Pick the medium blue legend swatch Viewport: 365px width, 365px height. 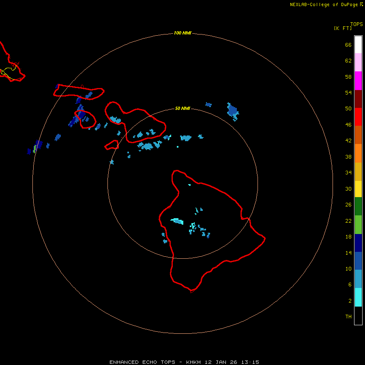click(x=358, y=261)
